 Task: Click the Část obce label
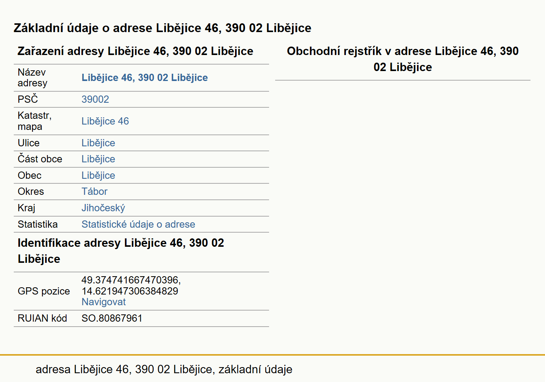click(x=40, y=159)
